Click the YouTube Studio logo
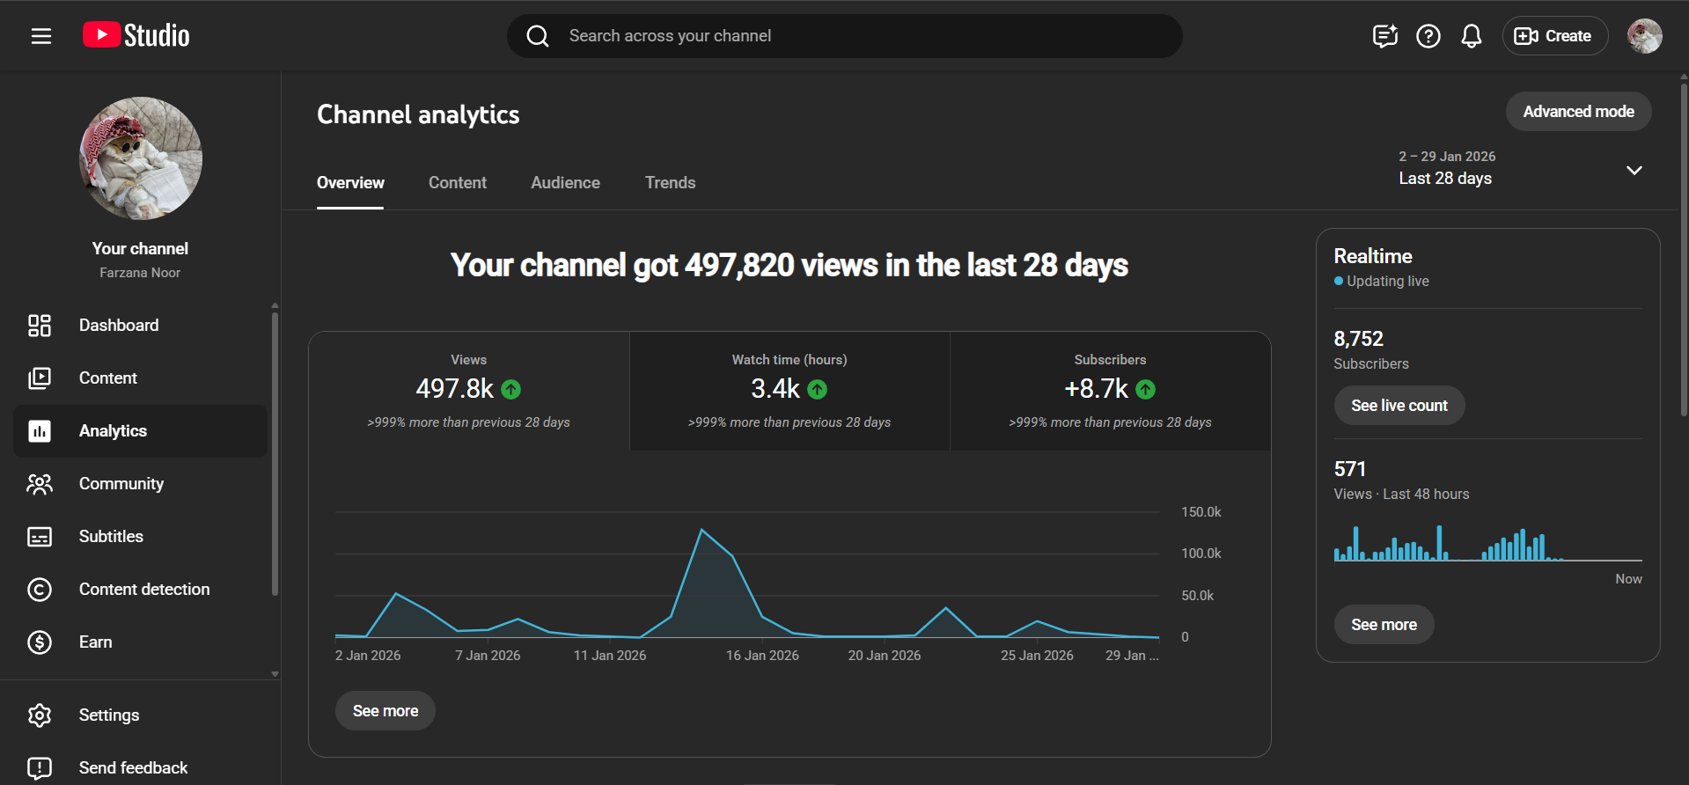Viewport: 1689px width, 785px height. [x=136, y=35]
